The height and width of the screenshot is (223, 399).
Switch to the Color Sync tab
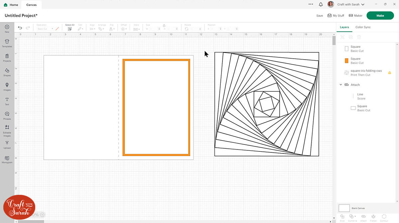[363, 27]
